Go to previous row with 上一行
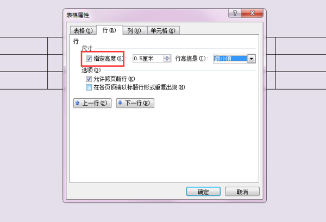This screenshot has width=326, height=222. (x=92, y=103)
